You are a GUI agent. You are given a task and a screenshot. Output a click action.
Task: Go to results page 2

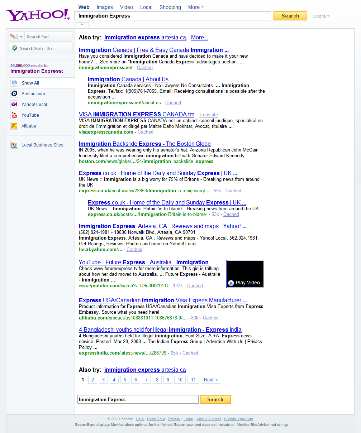click(92, 380)
